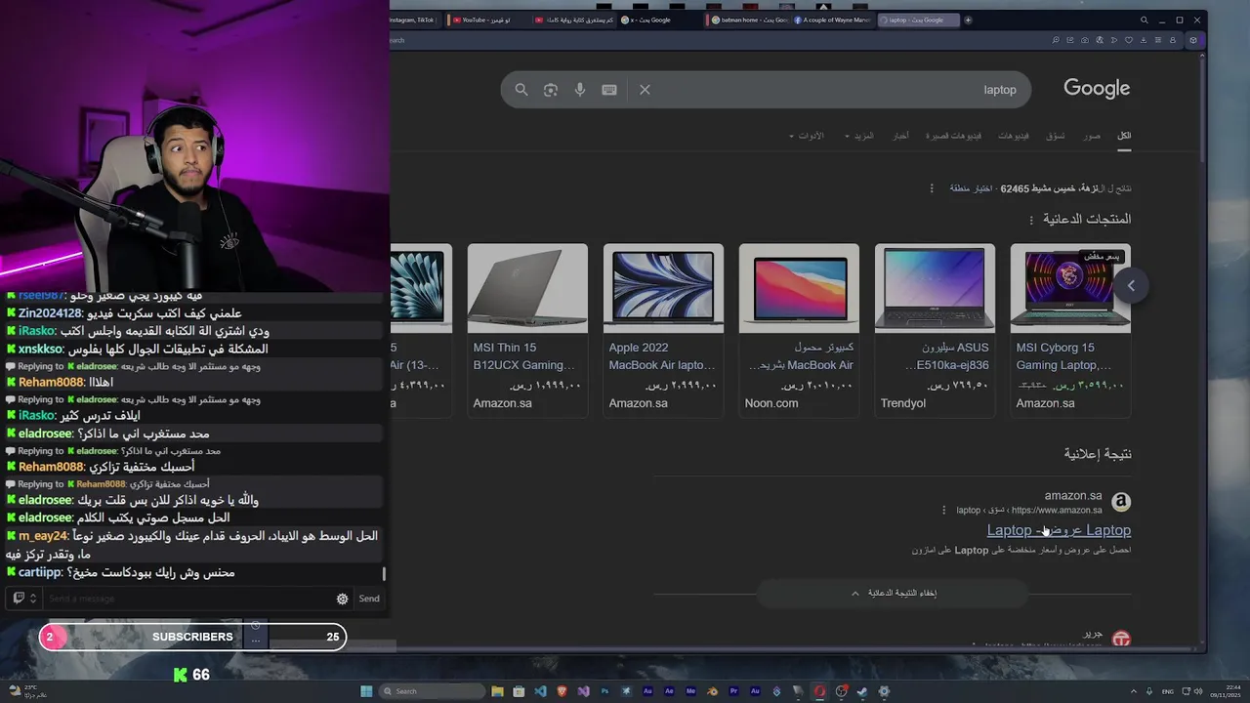Click اختيار منطقة (choose region) link
This screenshot has height=703, width=1250.
[x=971, y=188]
